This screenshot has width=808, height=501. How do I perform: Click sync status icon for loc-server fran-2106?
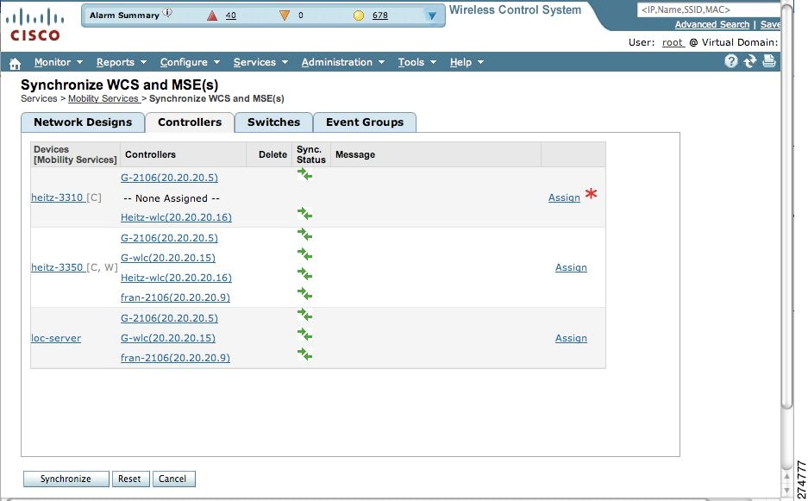click(x=304, y=354)
